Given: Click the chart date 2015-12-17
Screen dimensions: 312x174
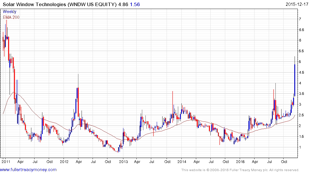Looking at the screenshot, I should coord(297,4).
